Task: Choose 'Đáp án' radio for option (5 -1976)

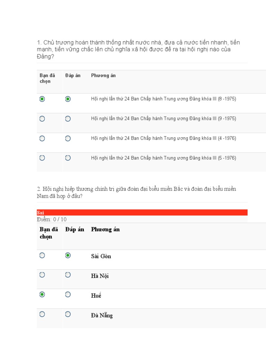Action: coord(68,158)
